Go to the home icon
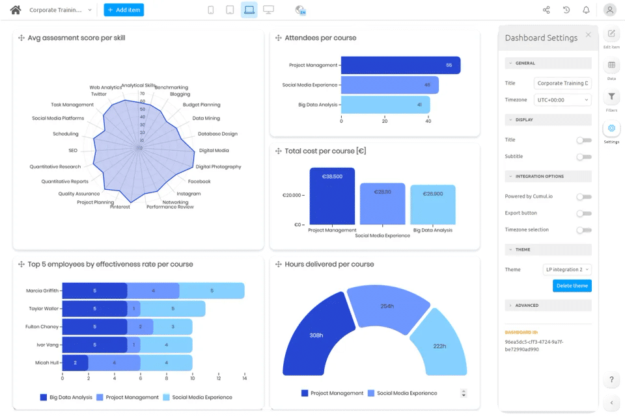The image size is (625, 416). coord(16,10)
